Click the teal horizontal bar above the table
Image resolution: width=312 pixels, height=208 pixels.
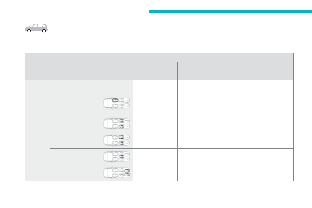(230, 12)
